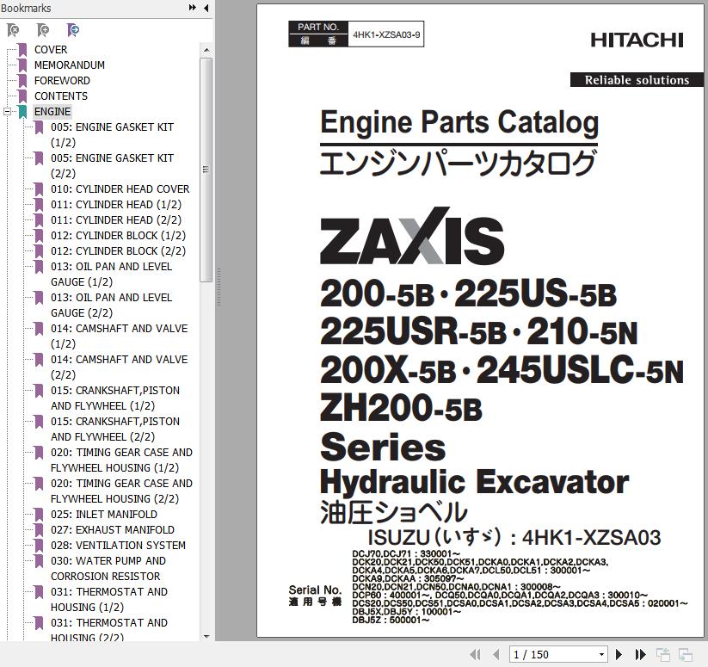This screenshot has height=667, width=708.
Task: Open 005: Engine Gasket Kit (1/2) bookmark
Action: (112, 134)
